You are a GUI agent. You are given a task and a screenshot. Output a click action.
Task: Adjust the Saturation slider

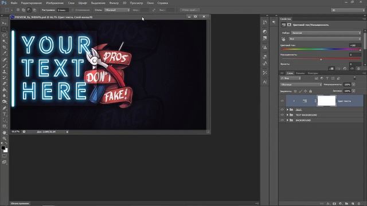321,59
